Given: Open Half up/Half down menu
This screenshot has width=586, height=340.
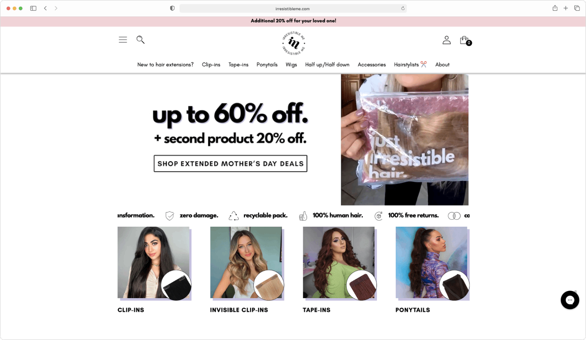Looking at the screenshot, I should point(327,65).
